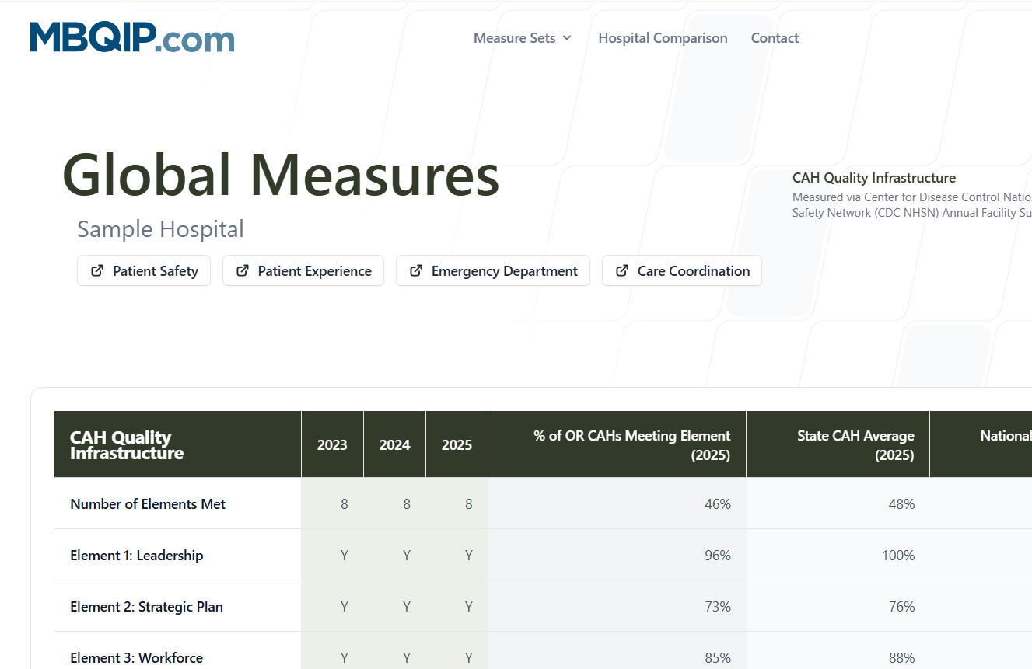Image resolution: width=1032 pixels, height=669 pixels.
Task: Click the 85% value in Workforce row
Action: [718, 658]
